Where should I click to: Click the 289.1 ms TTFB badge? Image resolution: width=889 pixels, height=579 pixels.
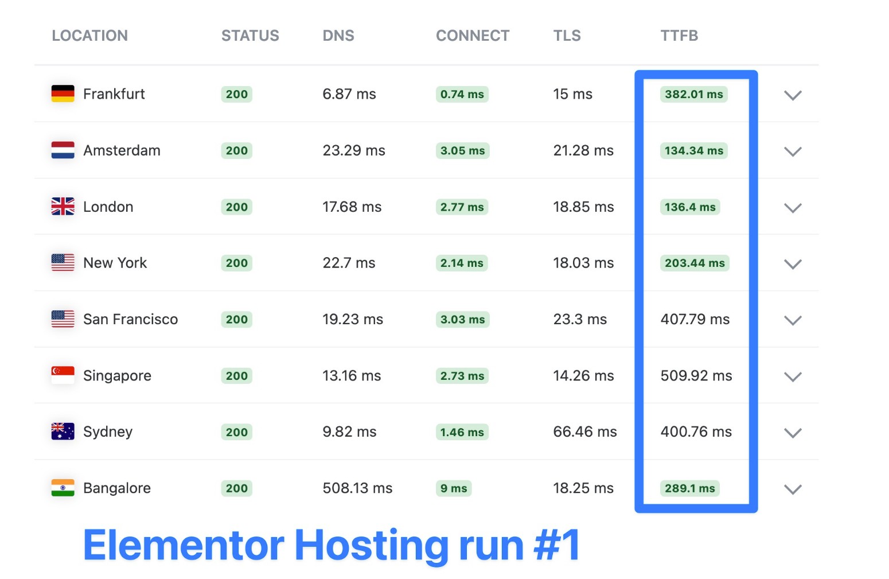click(x=690, y=488)
